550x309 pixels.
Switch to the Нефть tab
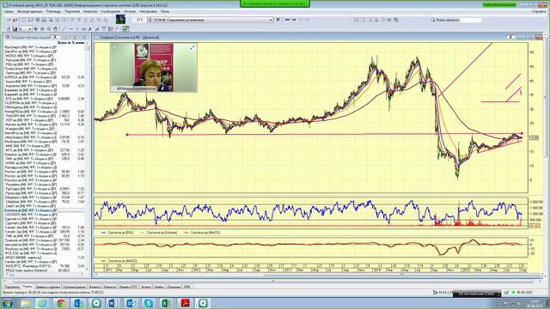click(159, 287)
